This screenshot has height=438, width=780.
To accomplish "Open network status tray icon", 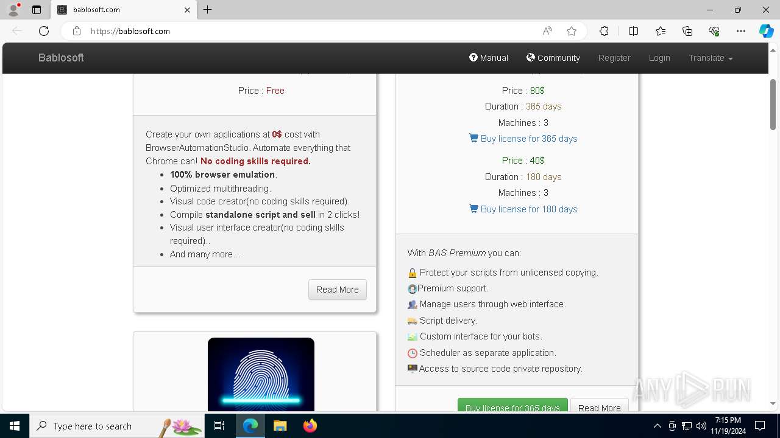I will point(687,426).
